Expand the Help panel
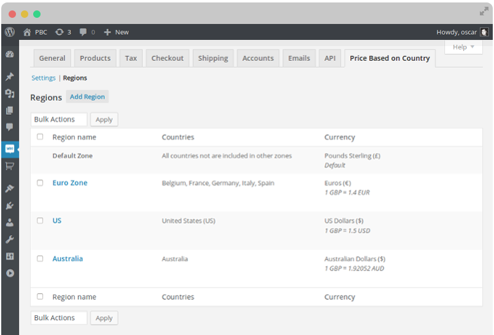 463,47
